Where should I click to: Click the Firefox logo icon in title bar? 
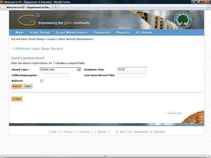2,2
